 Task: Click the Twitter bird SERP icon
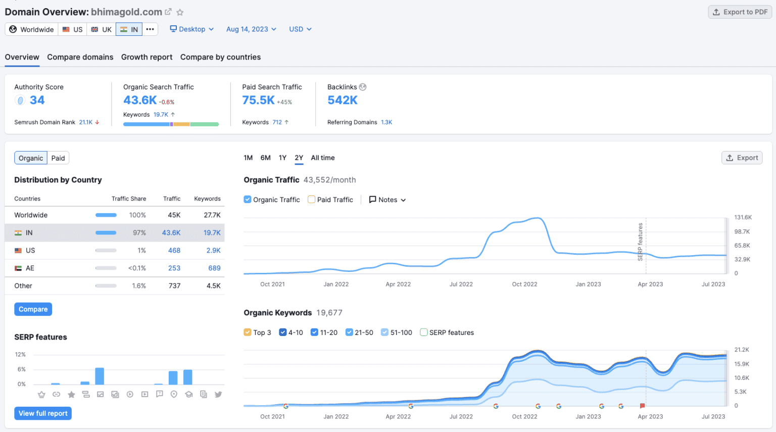(x=218, y=395)
